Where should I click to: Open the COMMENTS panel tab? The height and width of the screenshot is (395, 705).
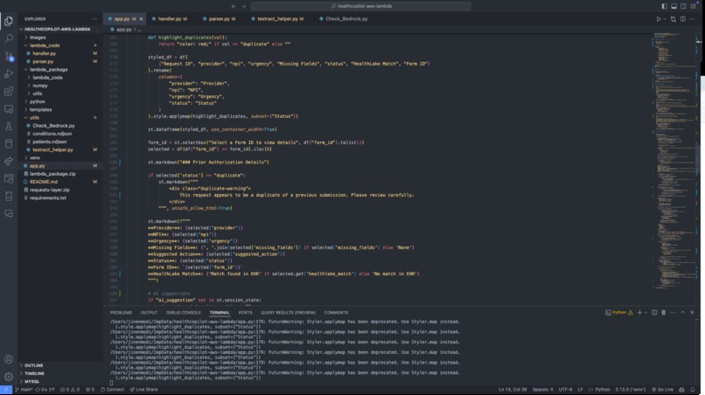pyautogui.click(x=336, y=312)
